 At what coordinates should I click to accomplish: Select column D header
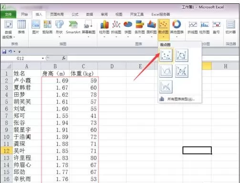pyautogui.click(x=112, y=66)
